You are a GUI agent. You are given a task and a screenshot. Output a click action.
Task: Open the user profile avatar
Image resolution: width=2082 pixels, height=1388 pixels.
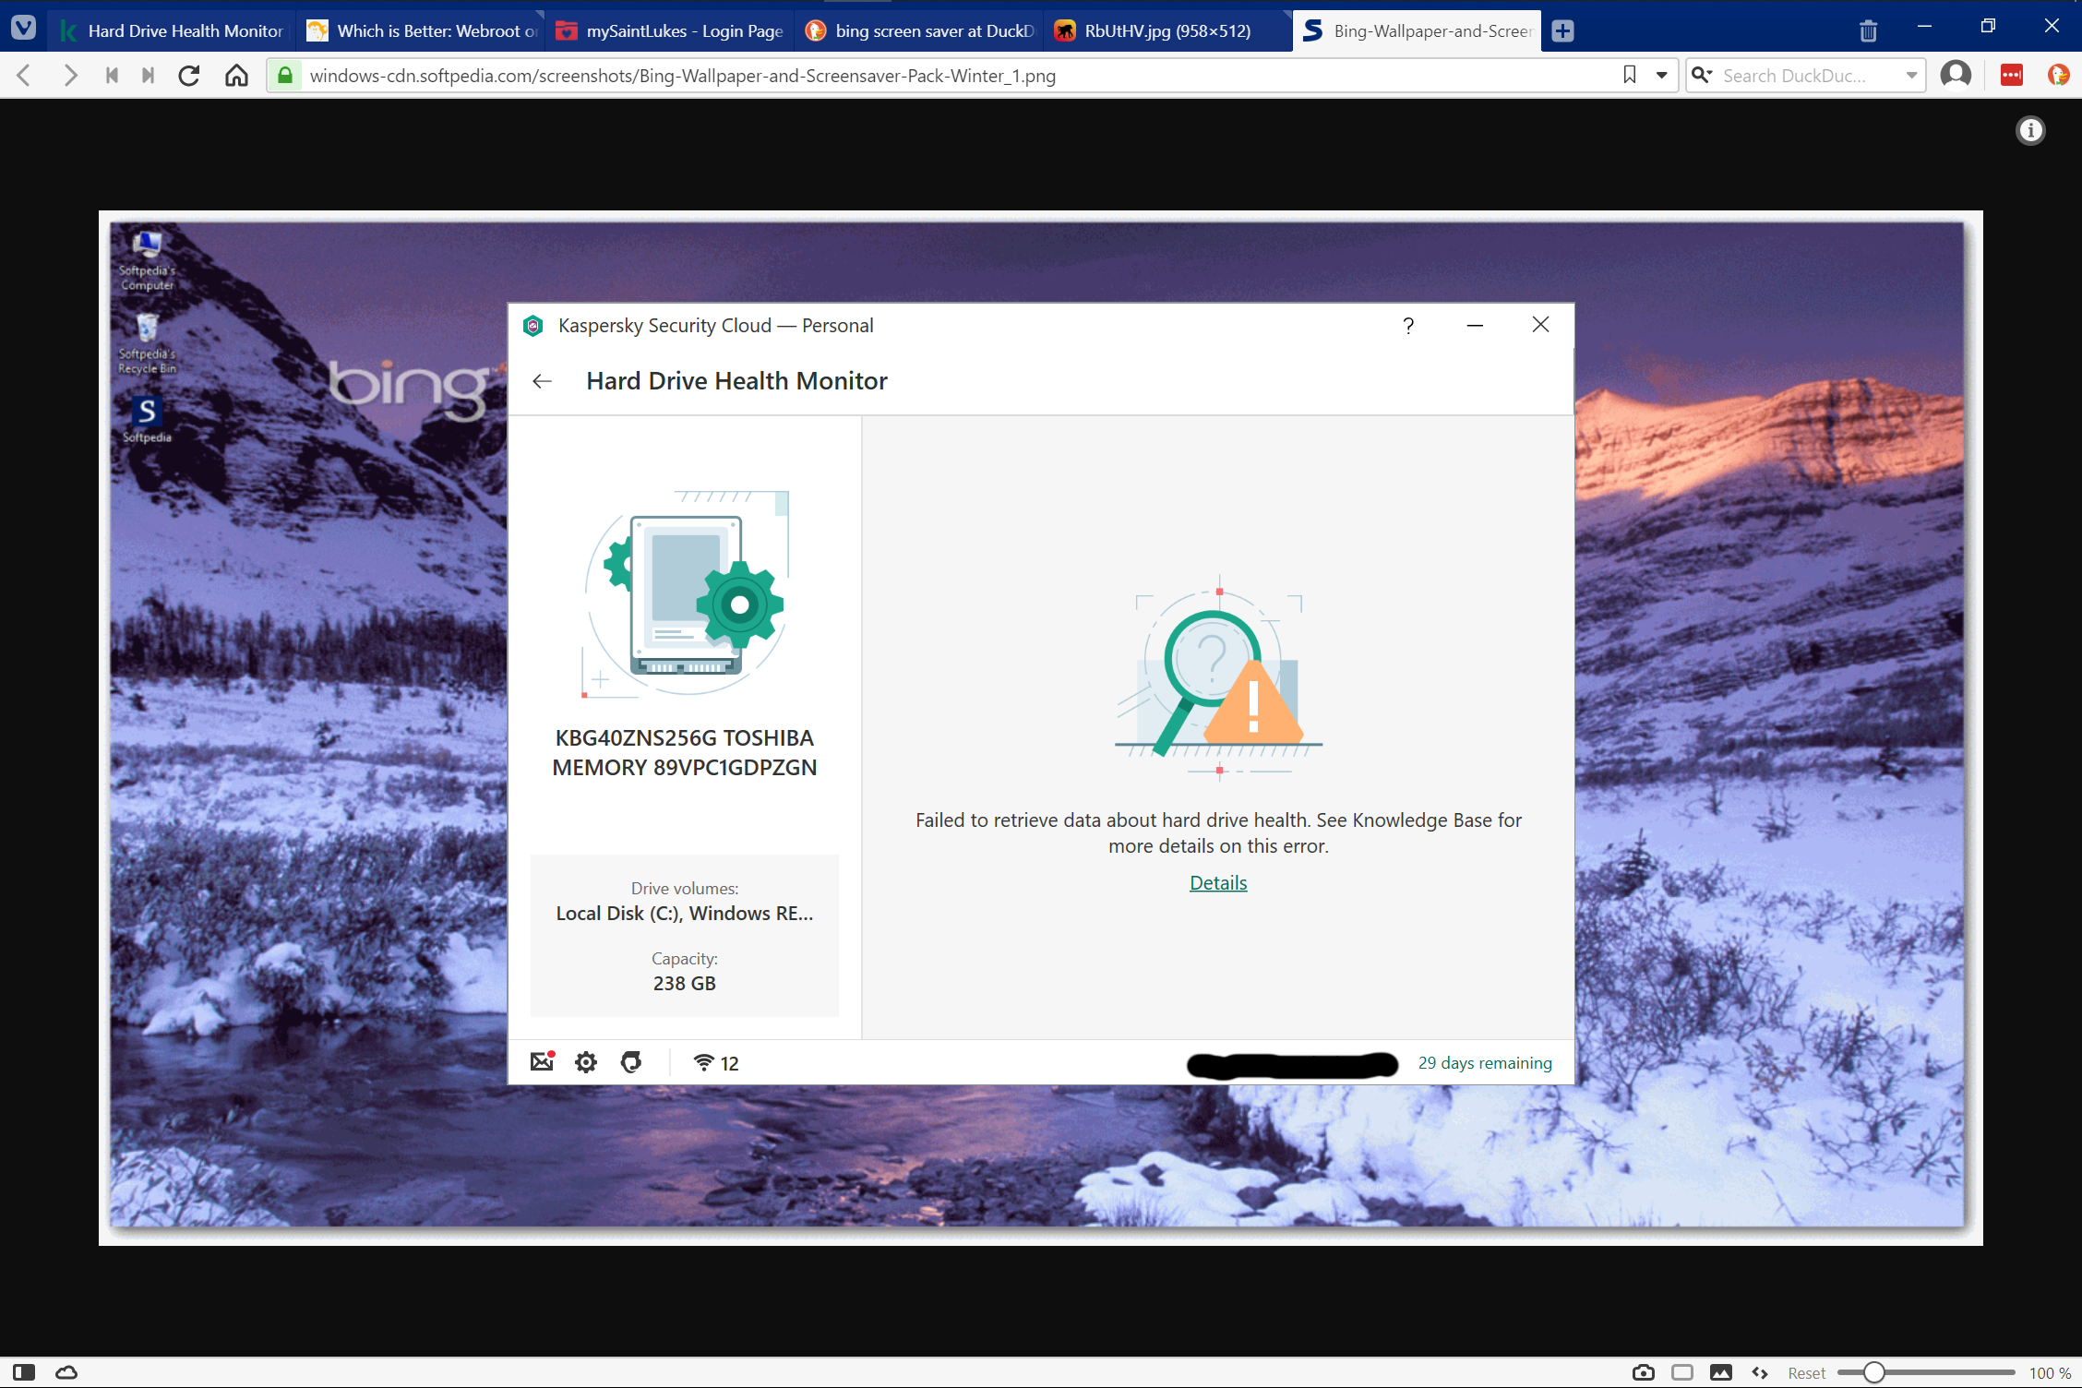point(1956,75)
